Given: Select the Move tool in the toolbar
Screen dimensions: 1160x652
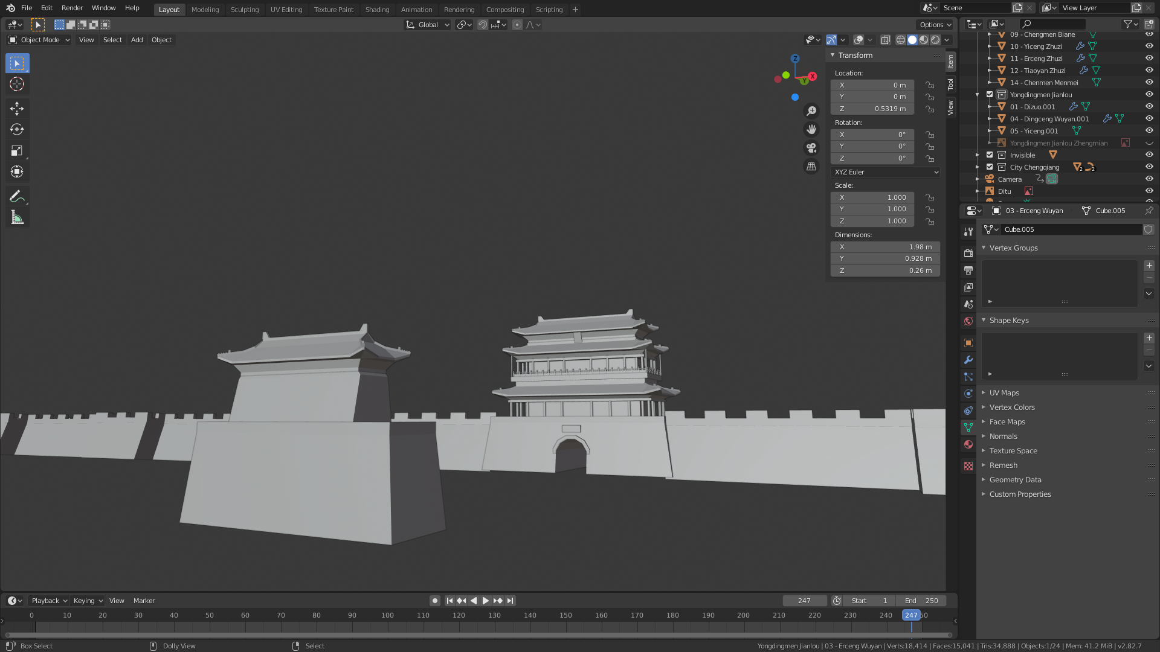Looking at the screenshot, I should pyautogui.click(x=17, y=108).
